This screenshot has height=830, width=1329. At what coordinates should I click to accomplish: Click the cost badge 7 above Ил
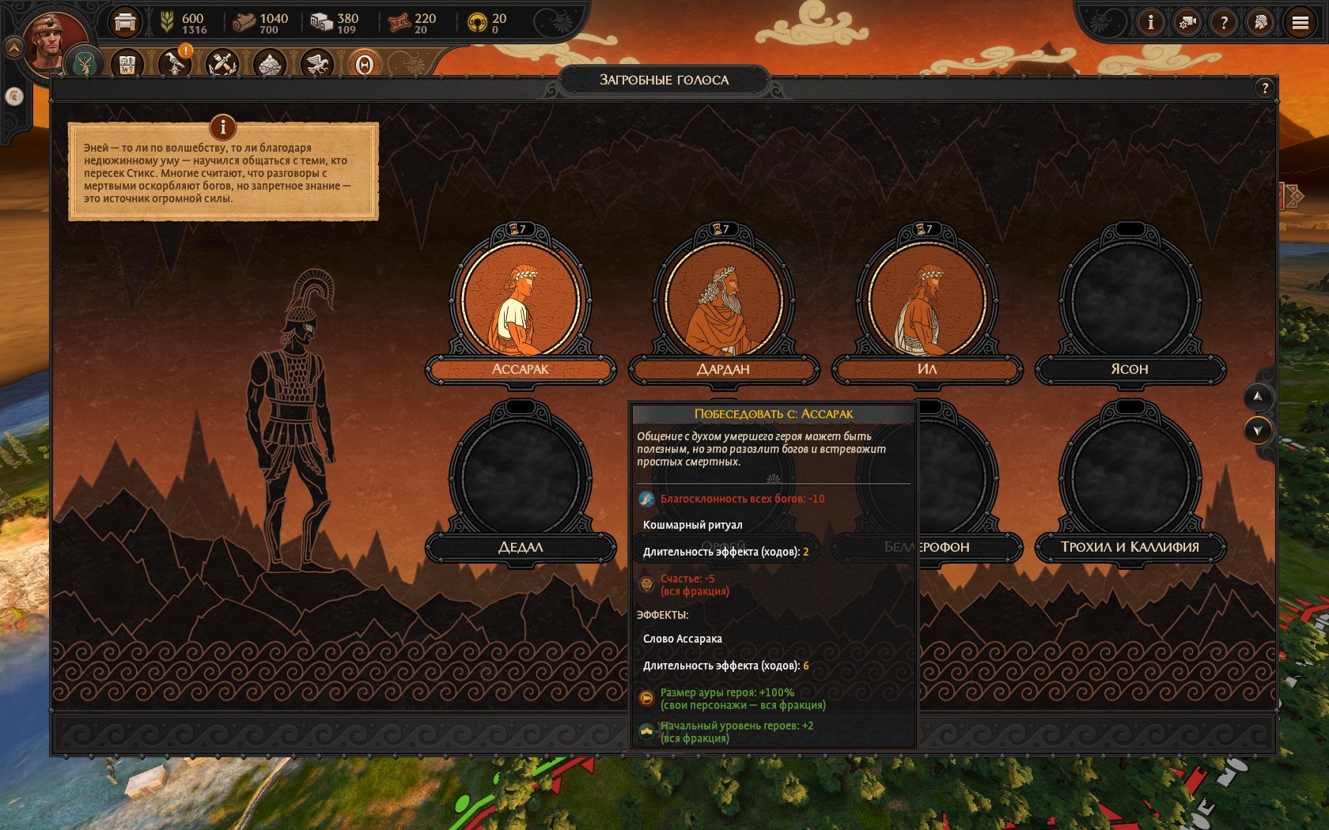pyautogui.click(x=926, y=229)
